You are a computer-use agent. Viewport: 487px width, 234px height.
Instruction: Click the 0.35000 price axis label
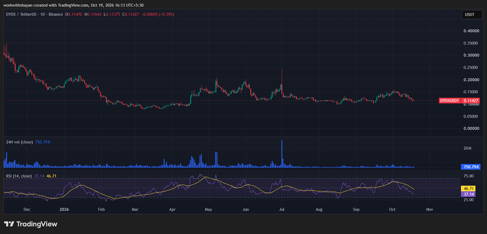[x=469, y=43]
